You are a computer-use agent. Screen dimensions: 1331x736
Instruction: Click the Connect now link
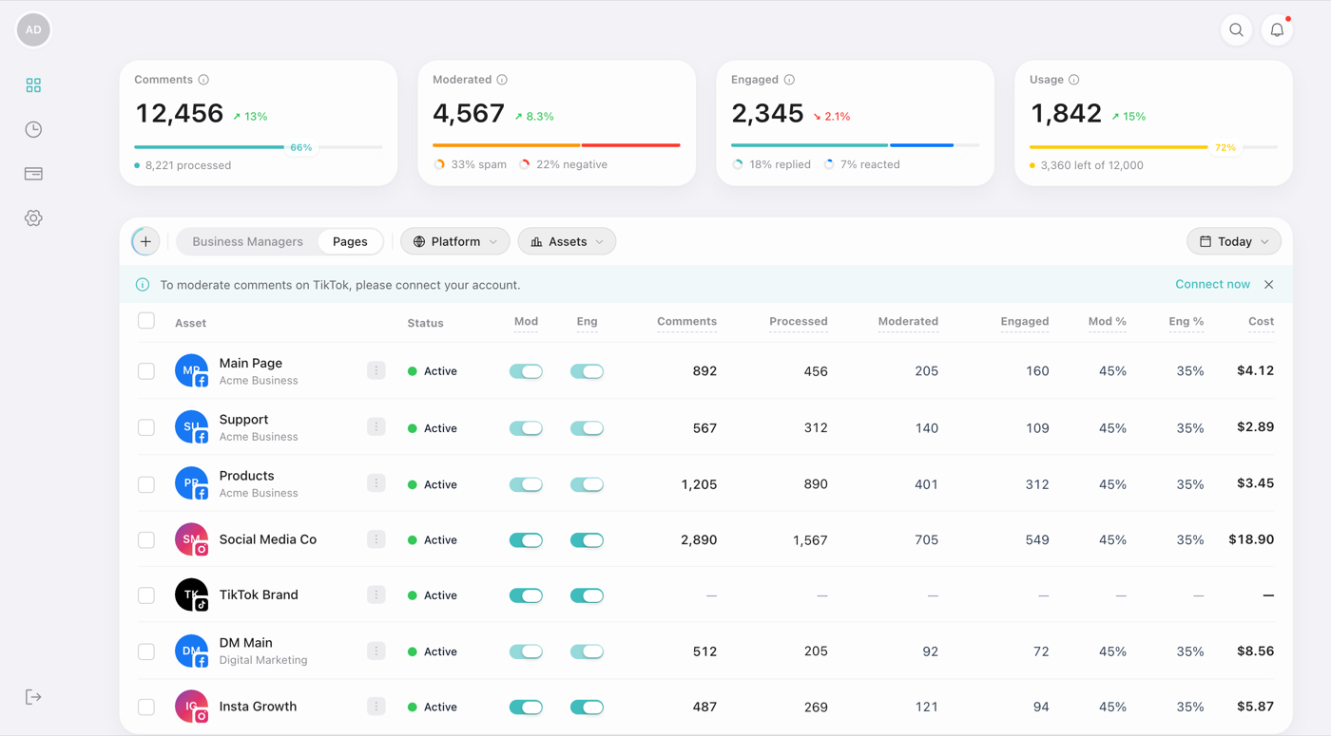[1212, 284]
